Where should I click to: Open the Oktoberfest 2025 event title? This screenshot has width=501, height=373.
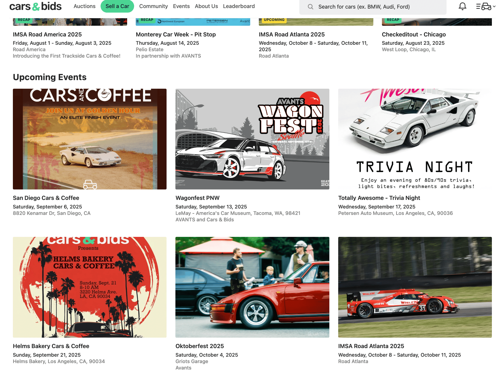(200, 346)
